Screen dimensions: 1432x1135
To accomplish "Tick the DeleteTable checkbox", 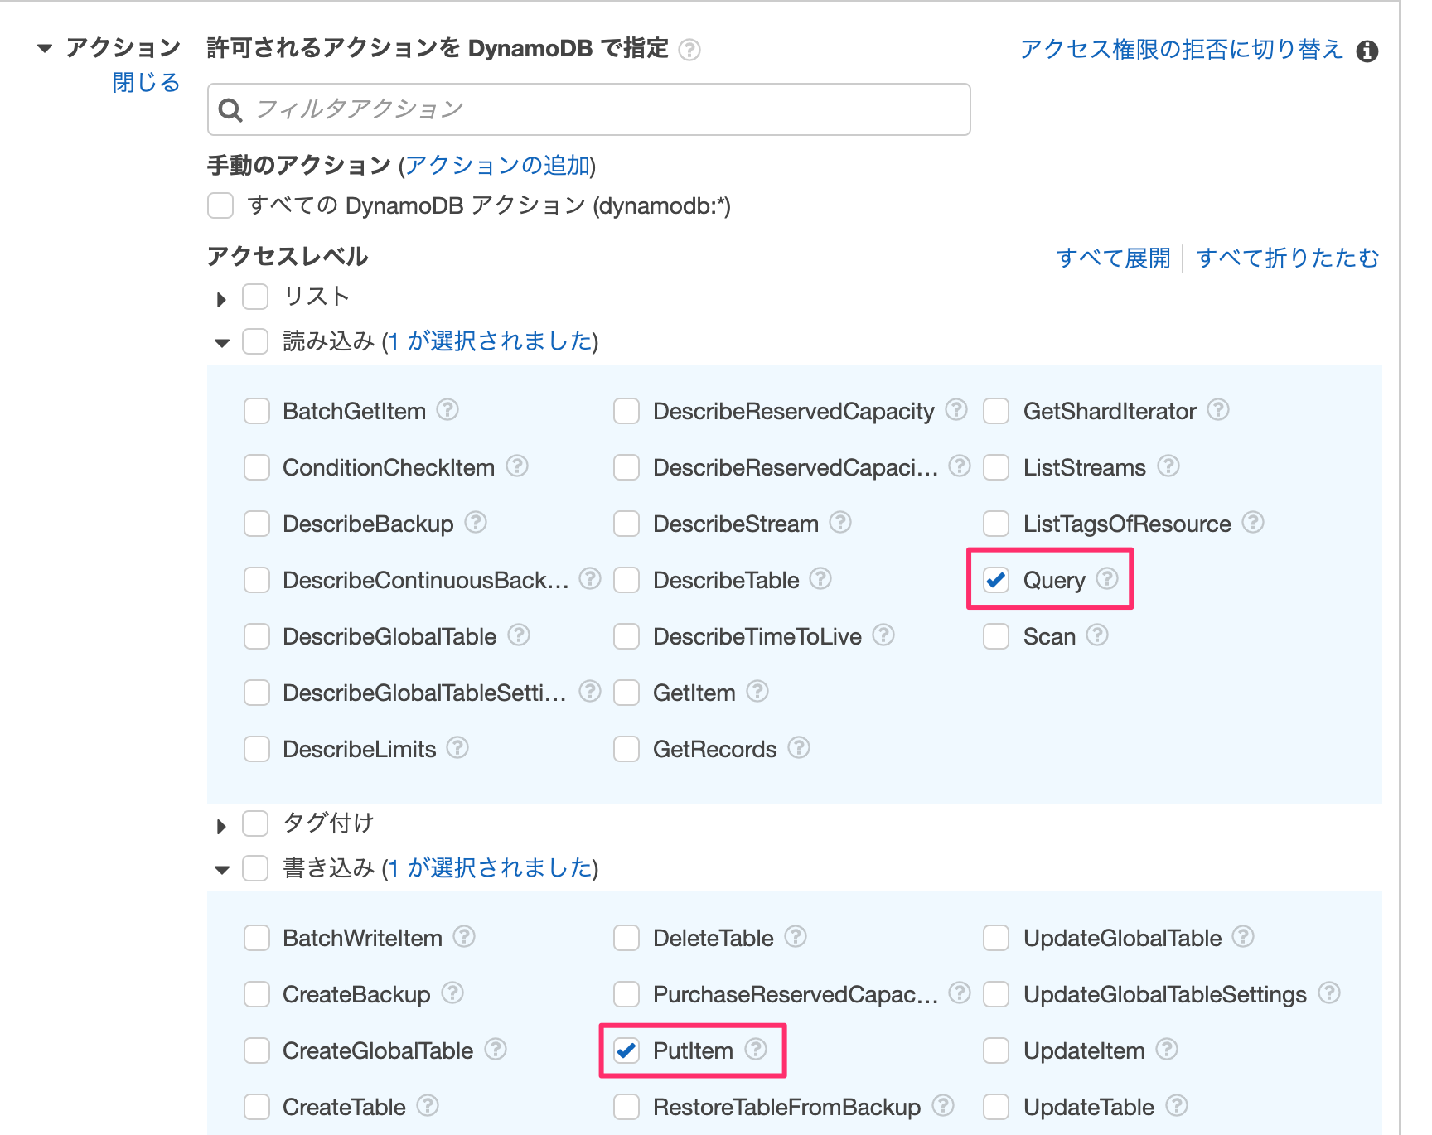I will (626, 938).
